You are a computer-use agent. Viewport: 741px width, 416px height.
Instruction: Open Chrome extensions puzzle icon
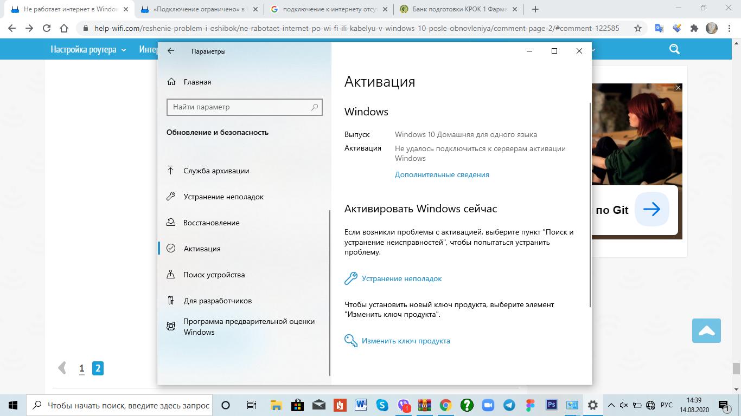point(694,28)
